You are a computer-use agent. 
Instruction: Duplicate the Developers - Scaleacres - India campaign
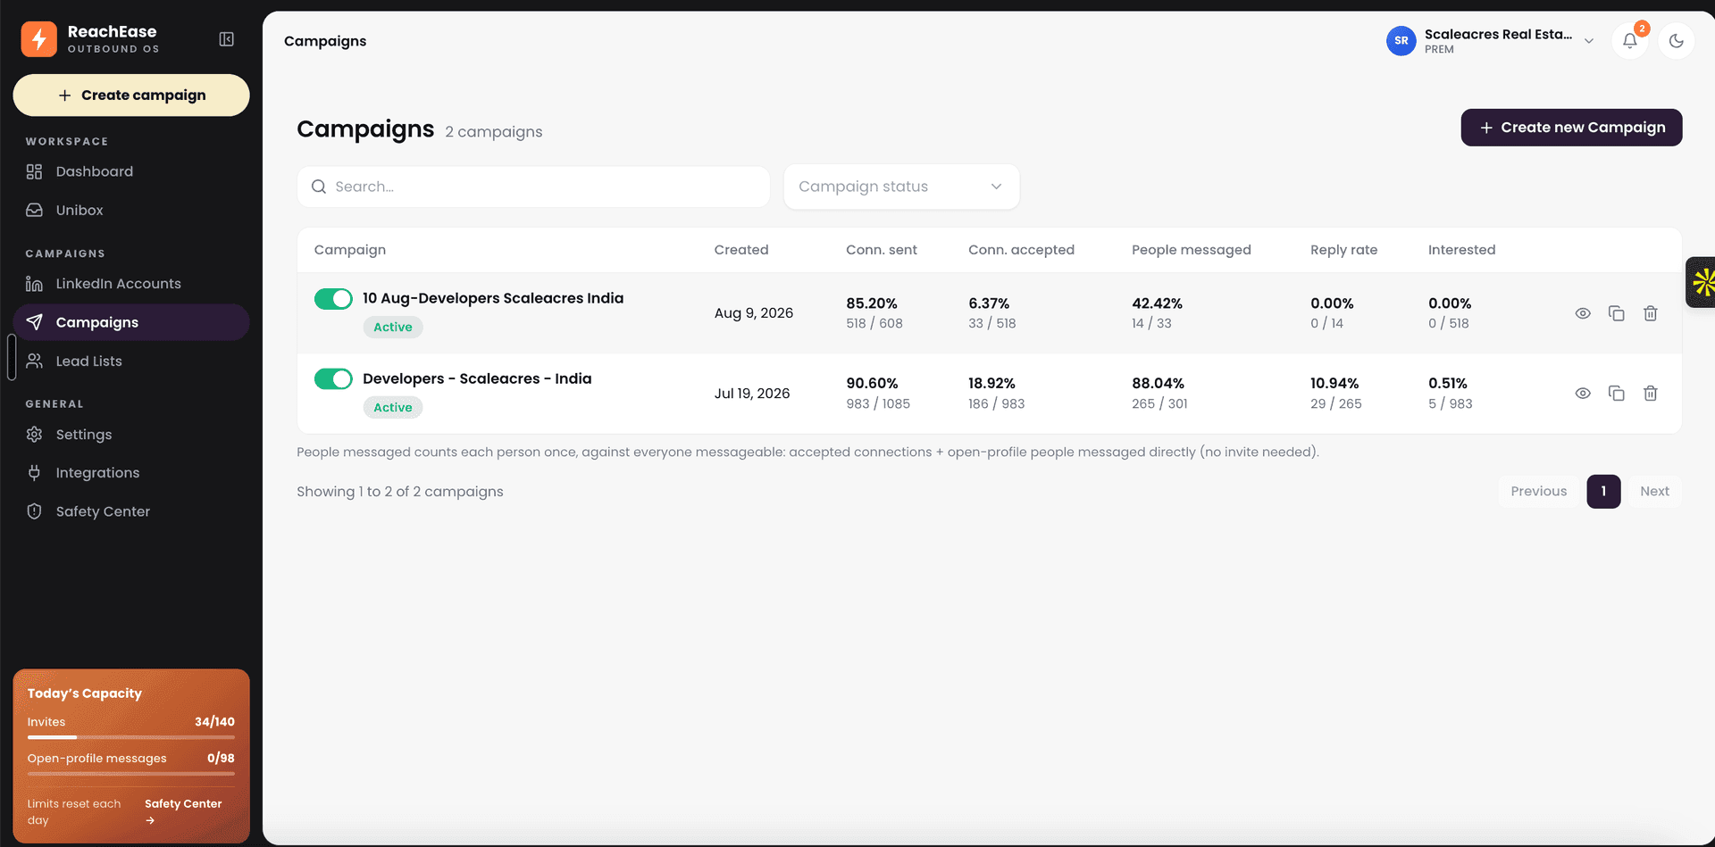(1617, 393)
